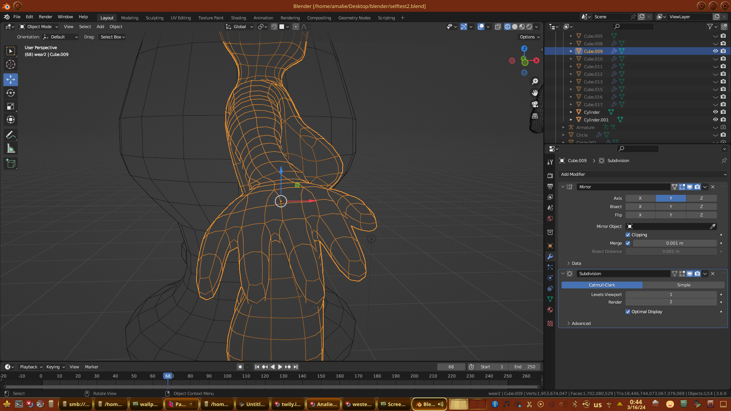The height and width of the screenshot is (411, 731).
Task: Expand the Advanced section of Subdivision
Action: (581, 323)
